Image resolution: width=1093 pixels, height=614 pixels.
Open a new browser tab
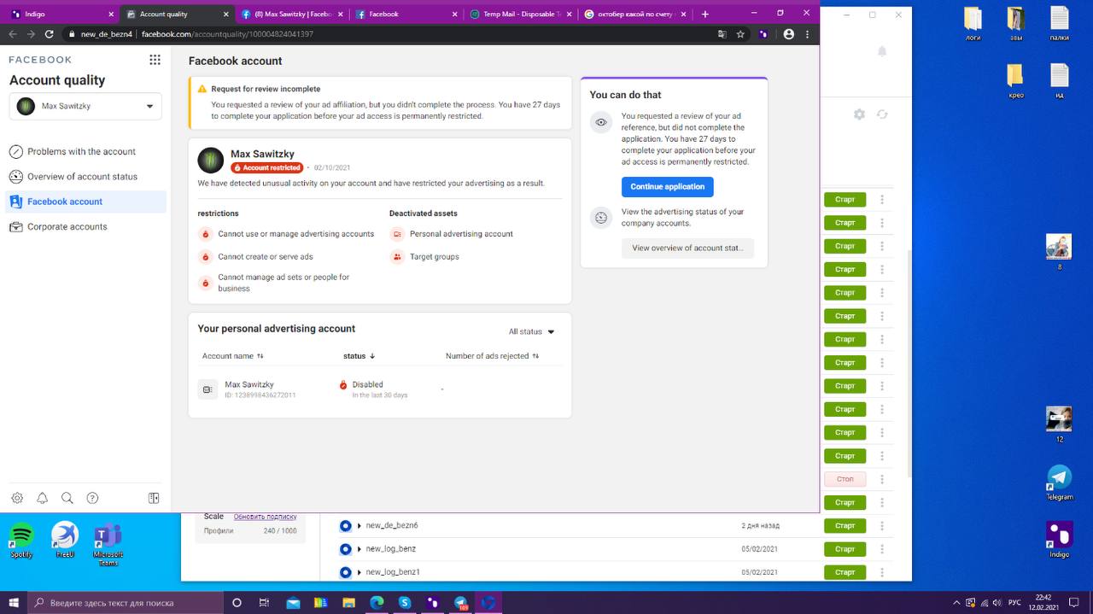coord(704,14)
